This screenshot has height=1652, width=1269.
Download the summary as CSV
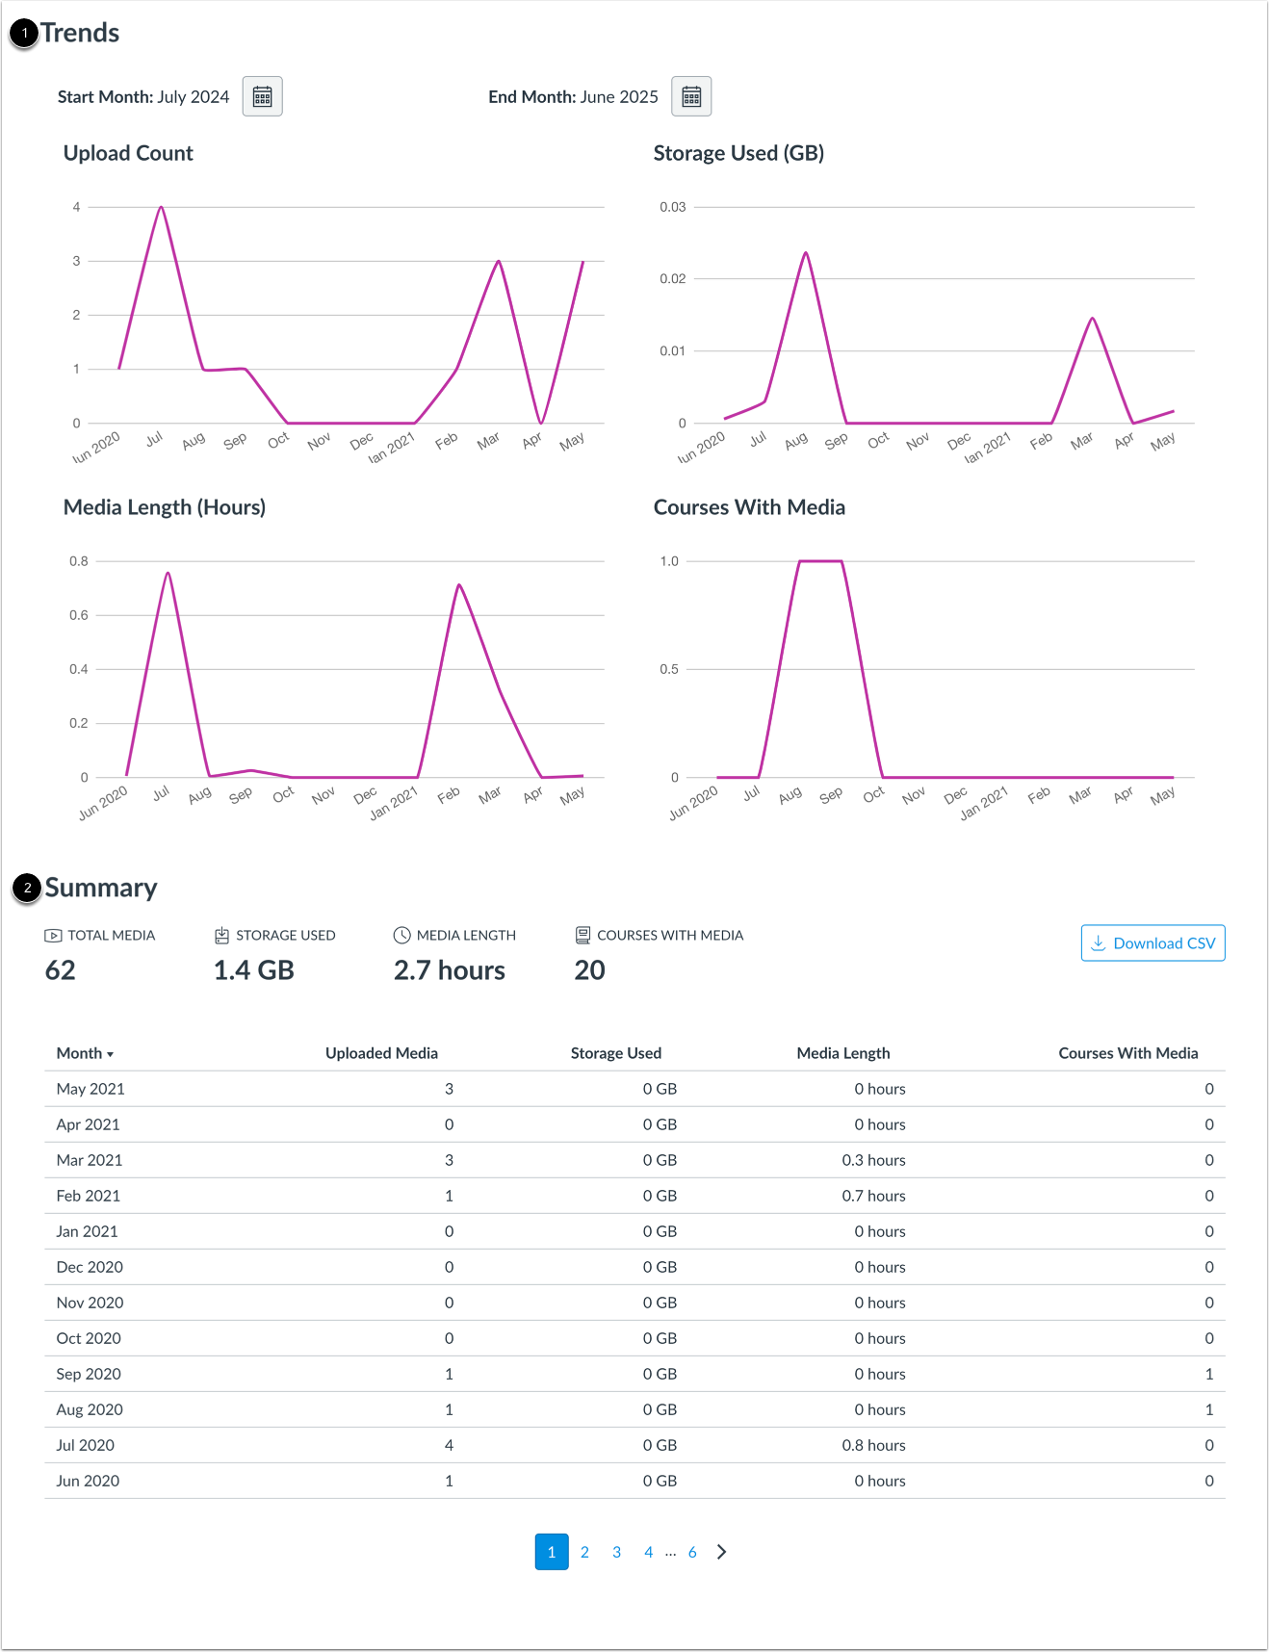(1152, 942)
